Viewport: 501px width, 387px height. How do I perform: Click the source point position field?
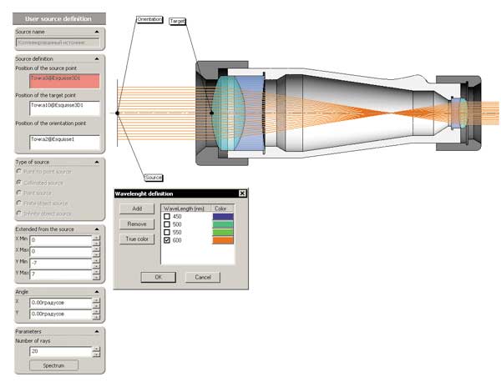click(x=63, y=81)
